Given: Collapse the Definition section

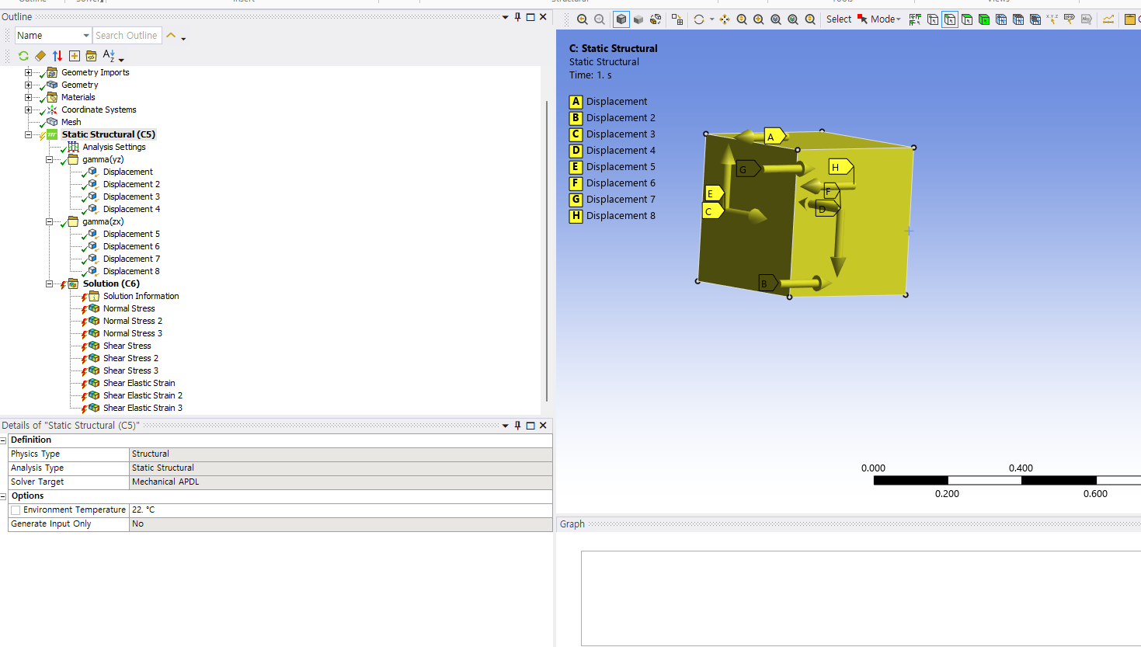Looking at the screenshot, I should [4, 440].
